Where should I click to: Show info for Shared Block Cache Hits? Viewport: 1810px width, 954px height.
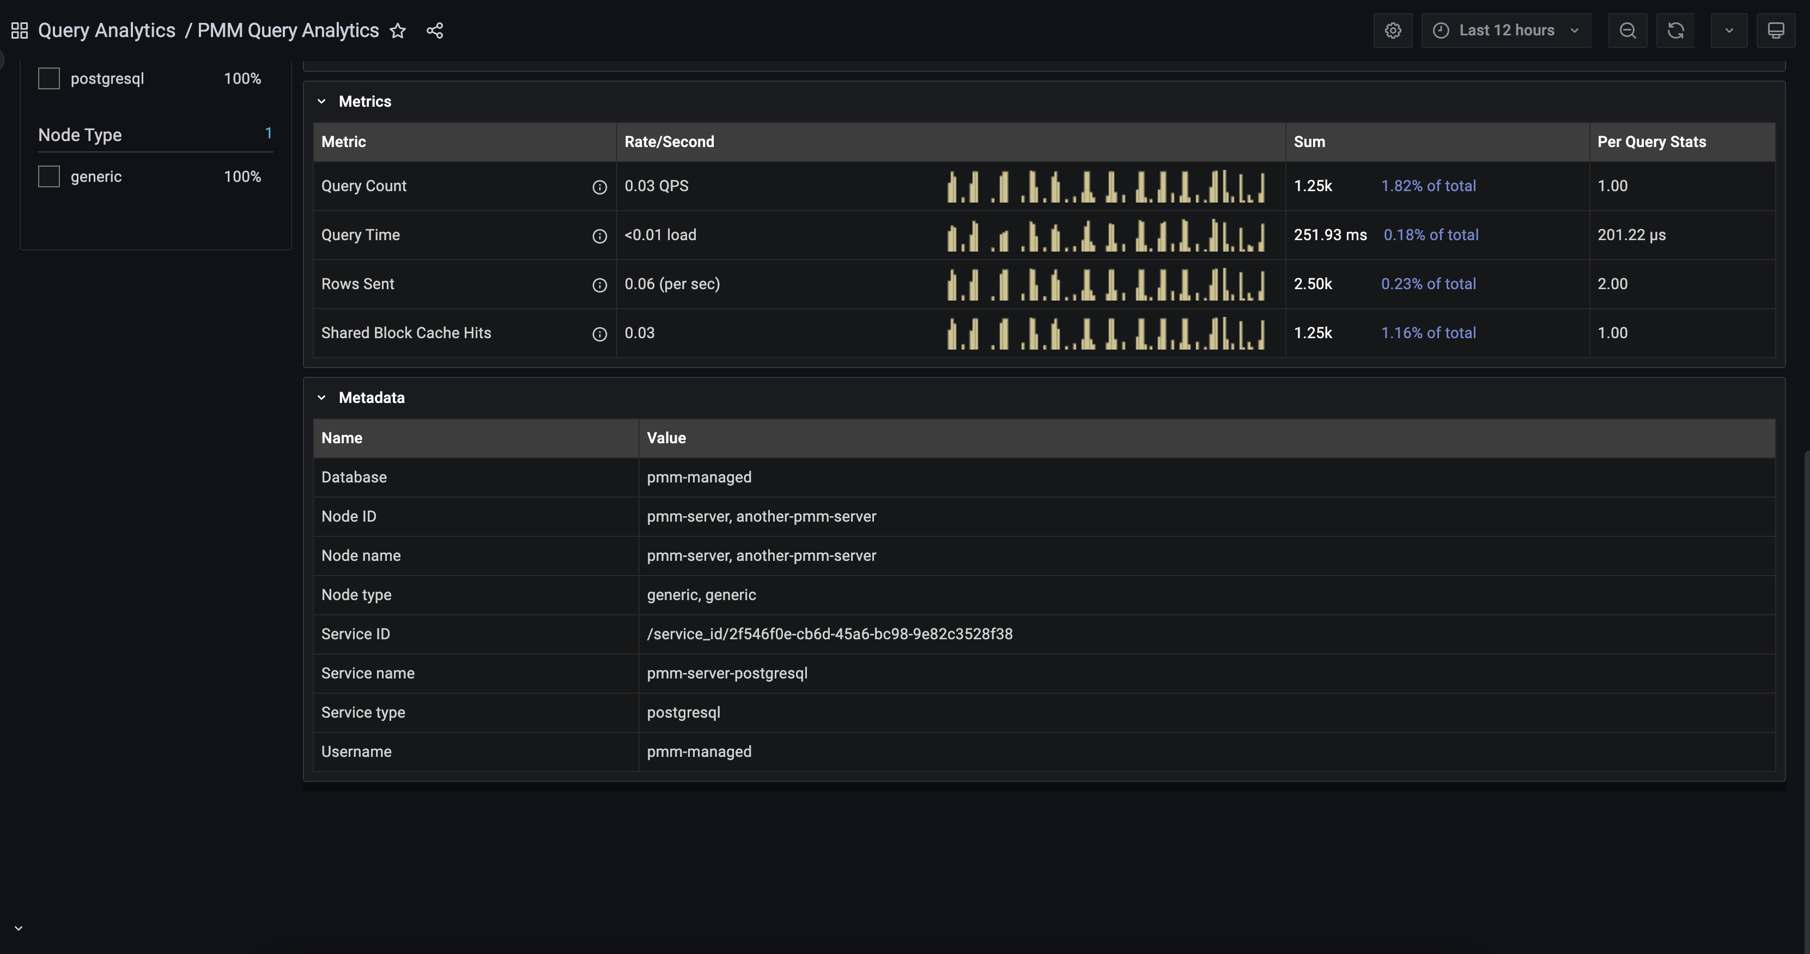point(599,334)
